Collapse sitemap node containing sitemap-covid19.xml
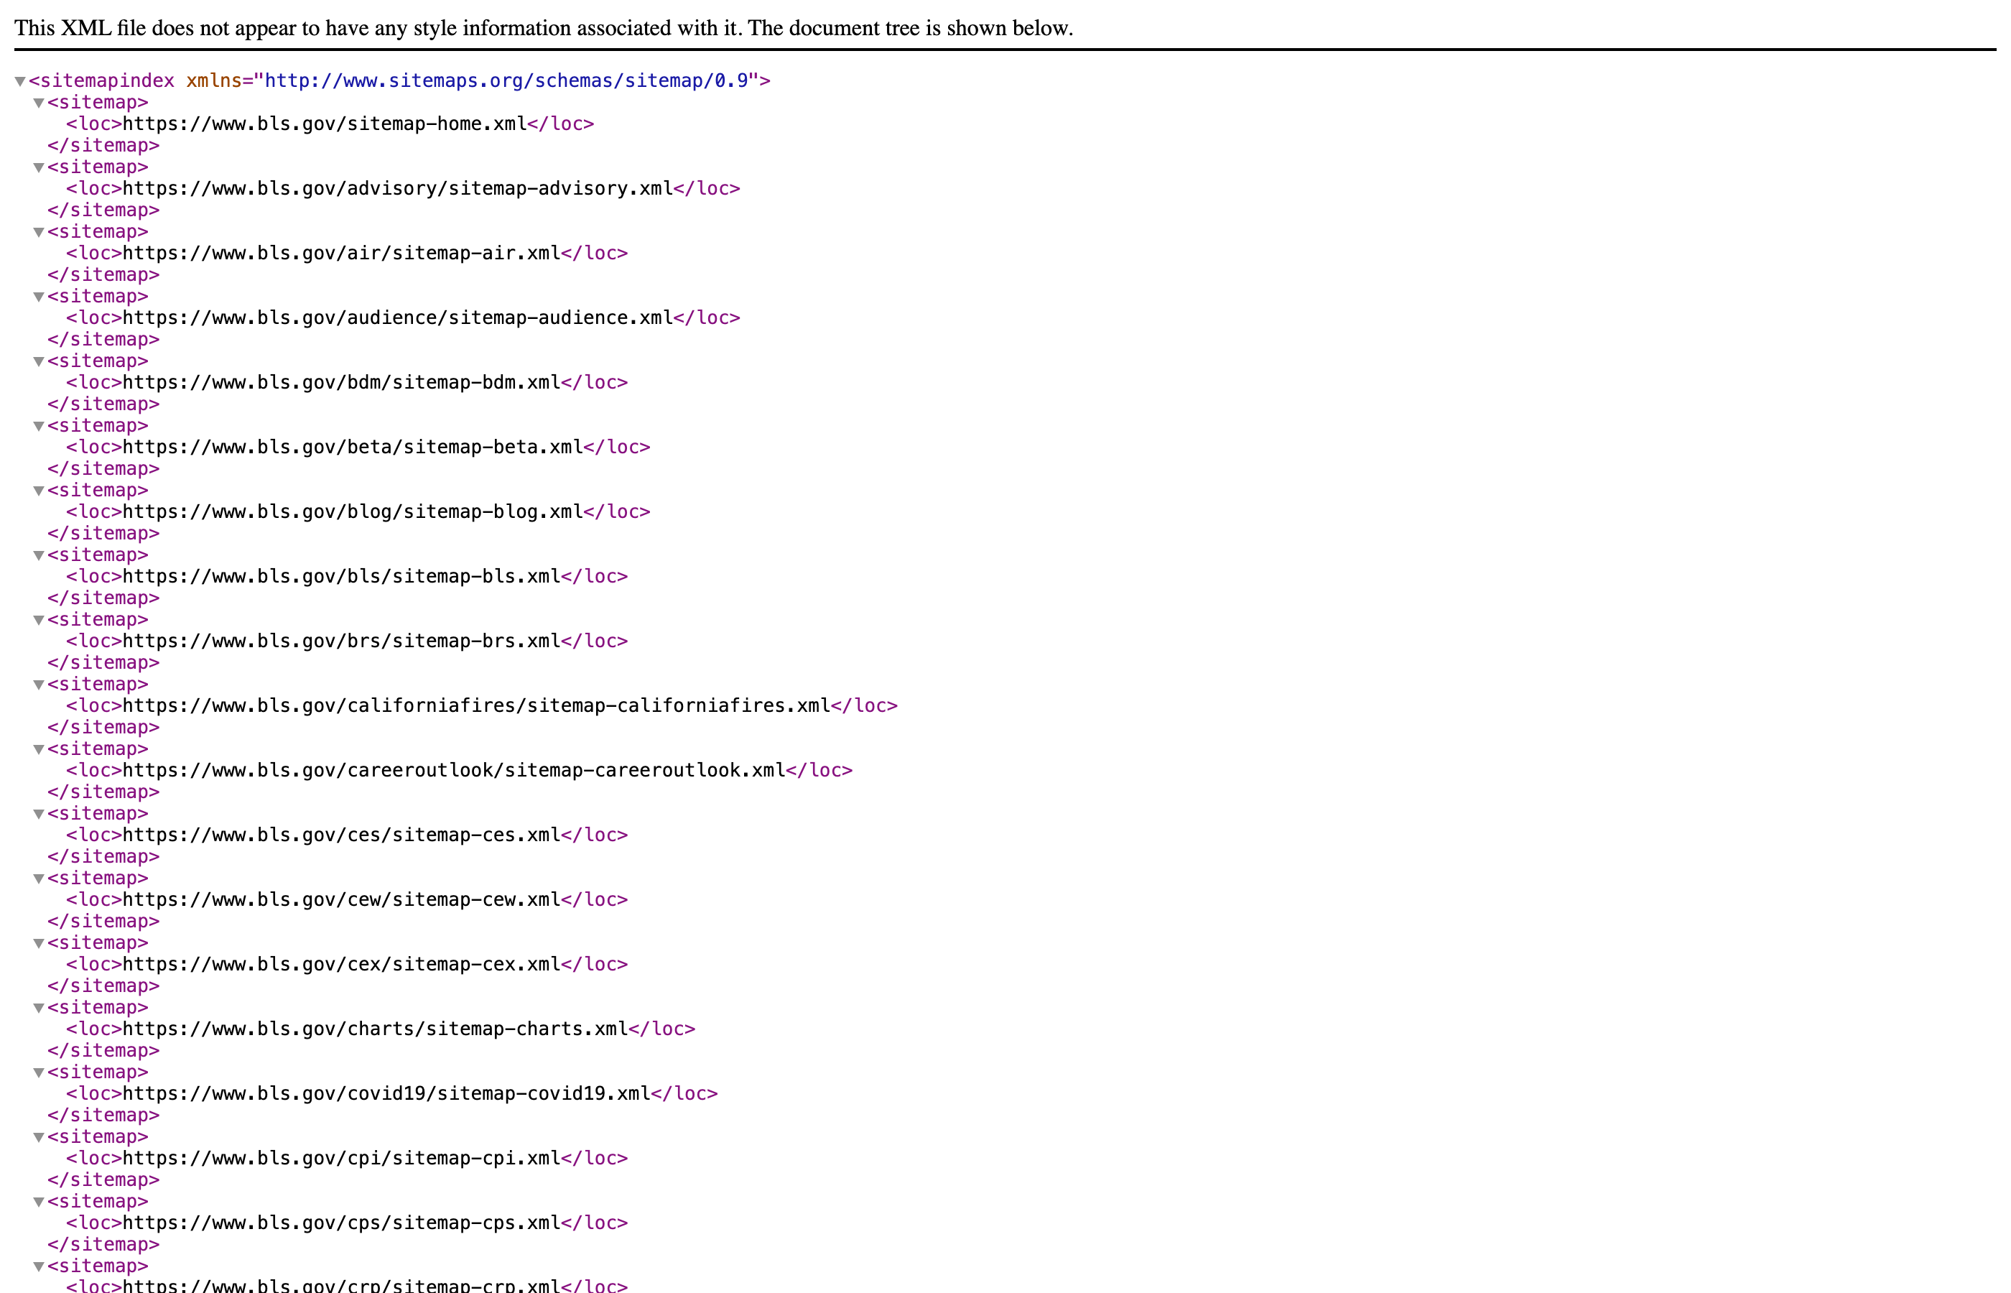The image size is (2011, 1293). coord(39,1073)
